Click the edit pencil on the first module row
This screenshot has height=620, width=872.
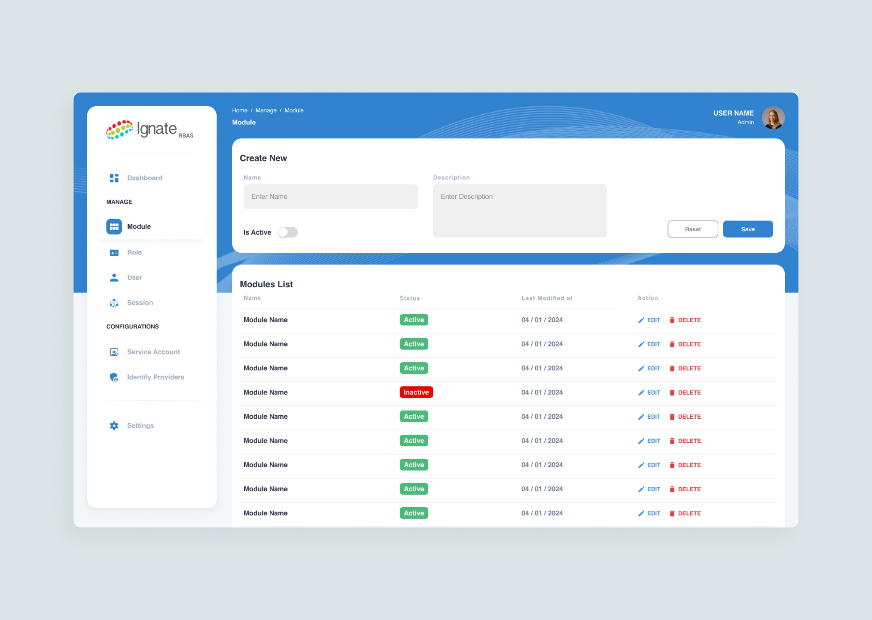pyautogui.click(x=641, y=320)
